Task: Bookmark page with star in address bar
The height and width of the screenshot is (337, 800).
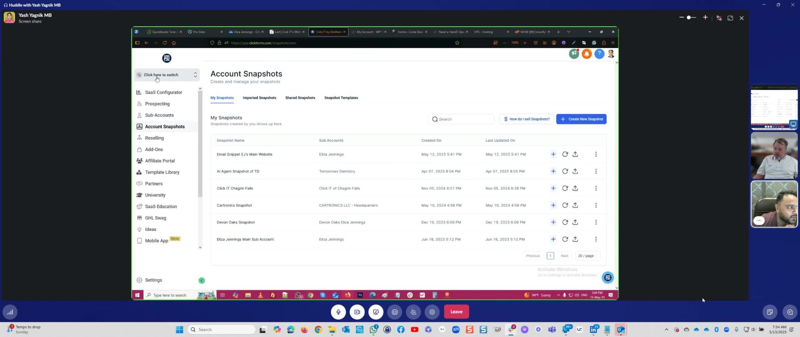Action: [x=457, y=43]
